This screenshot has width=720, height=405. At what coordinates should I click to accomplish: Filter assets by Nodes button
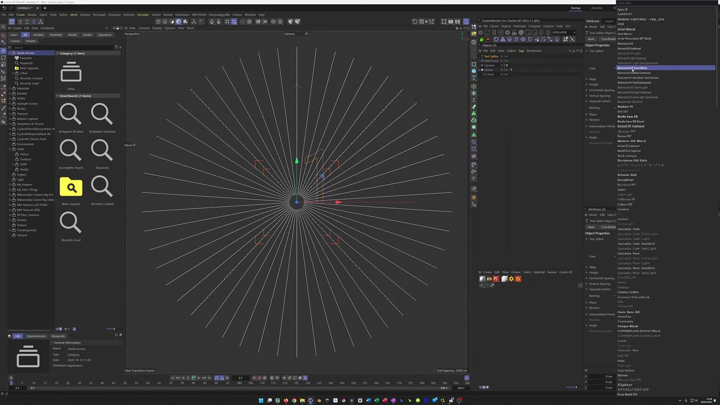pyautogui.click(x=87, y=35)
